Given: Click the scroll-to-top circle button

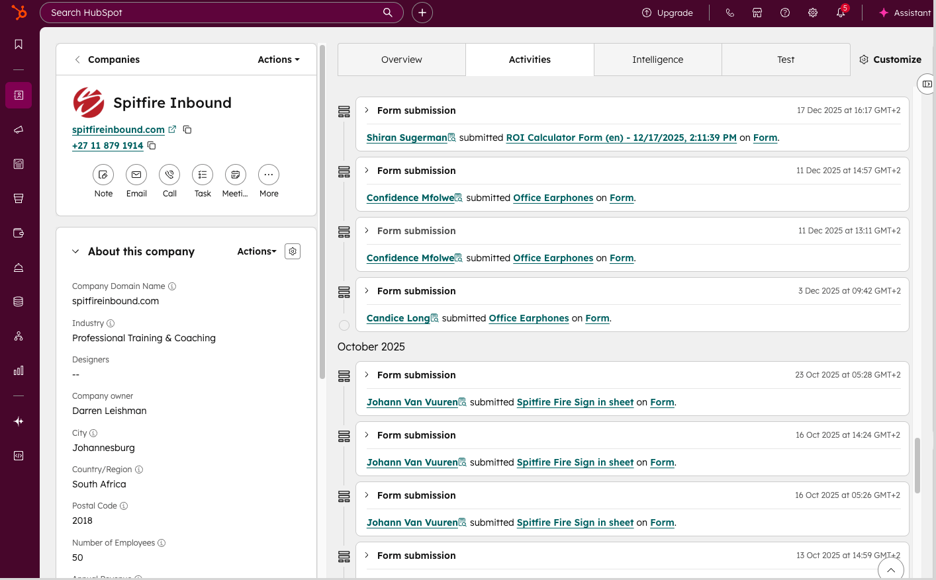Looking at the screenshot, I should click(x=891, y=569).
